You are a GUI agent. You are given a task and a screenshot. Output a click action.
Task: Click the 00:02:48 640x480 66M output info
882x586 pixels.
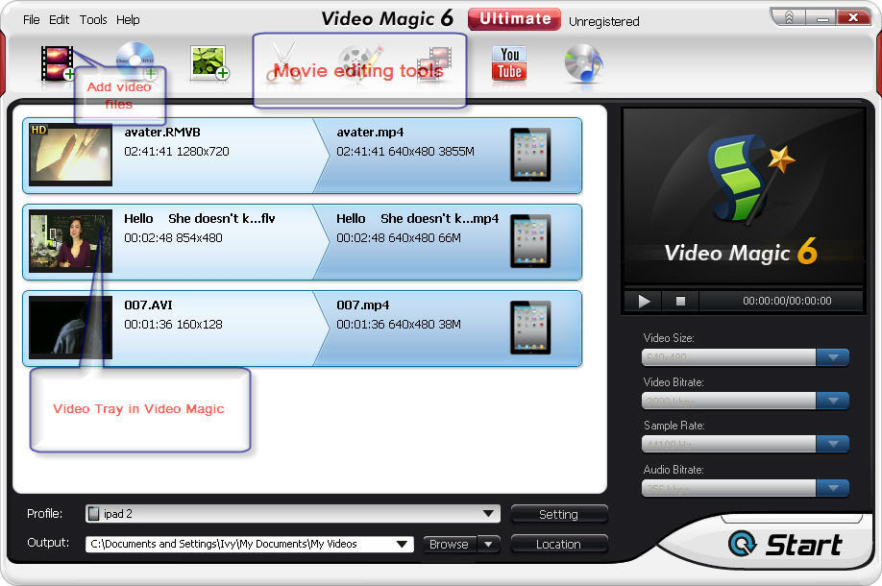point(399,238)
